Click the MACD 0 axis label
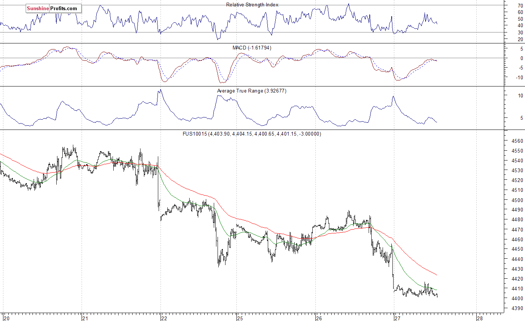 [x=522, y=58]
